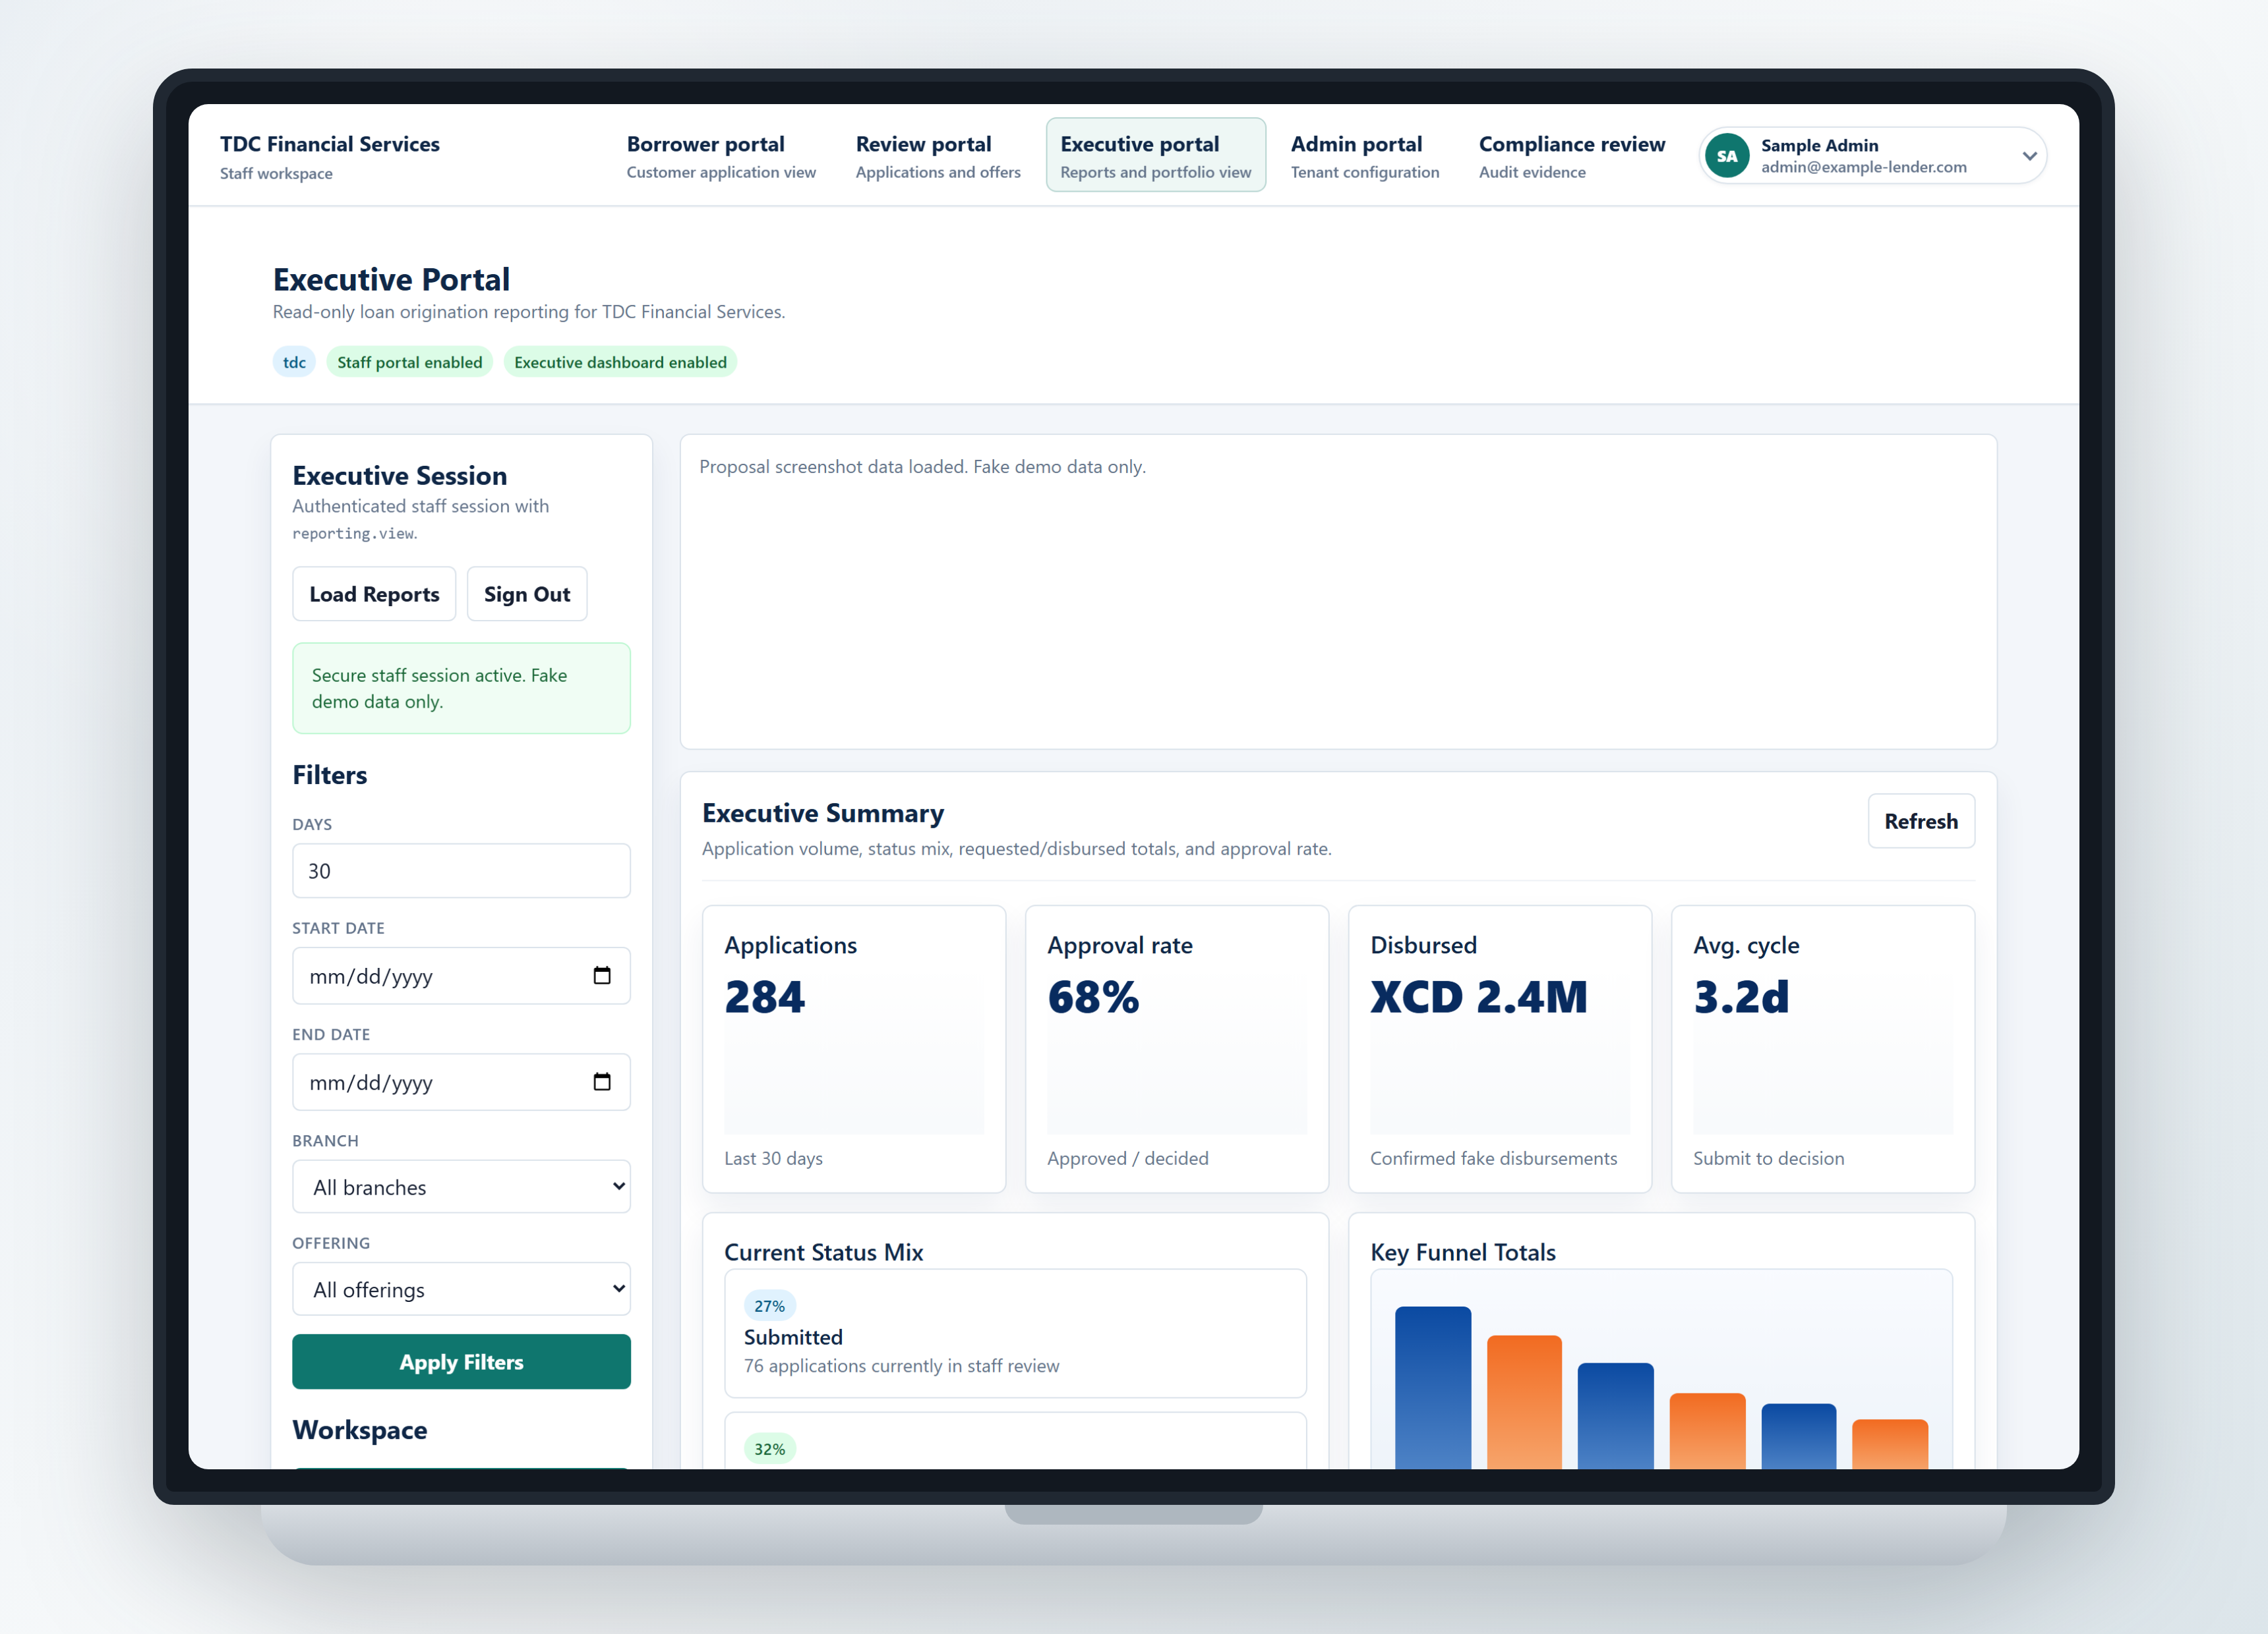Image resolution: width=2268 pixels, height=1634 pixels.
Task: Click the tdc tenant badge
Action: click(294, 362)
